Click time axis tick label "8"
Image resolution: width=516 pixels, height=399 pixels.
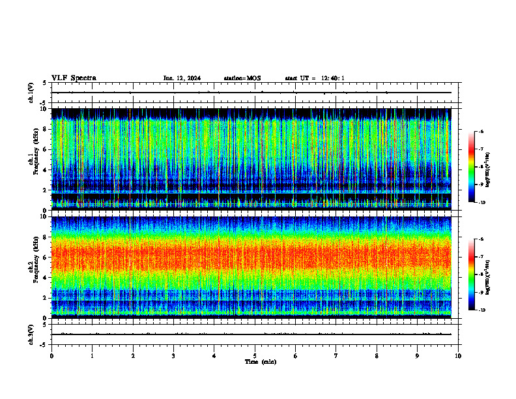click(x=377, y=356)
